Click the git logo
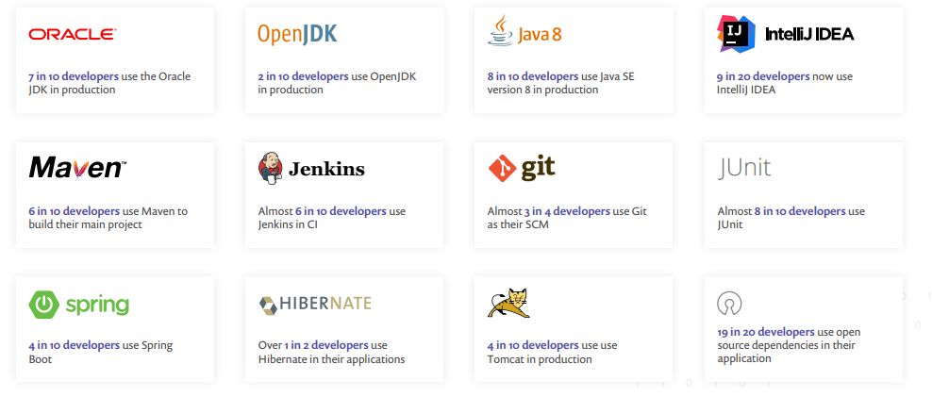 pyautogui.click(x=522, y=168)
